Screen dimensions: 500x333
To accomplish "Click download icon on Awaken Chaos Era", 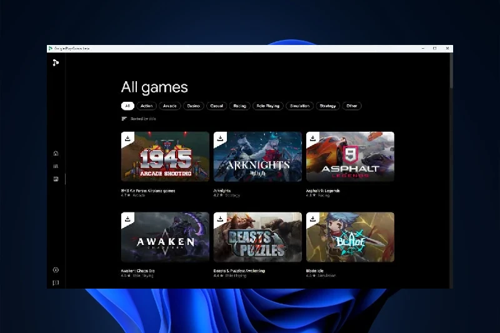I will (127, 219).
